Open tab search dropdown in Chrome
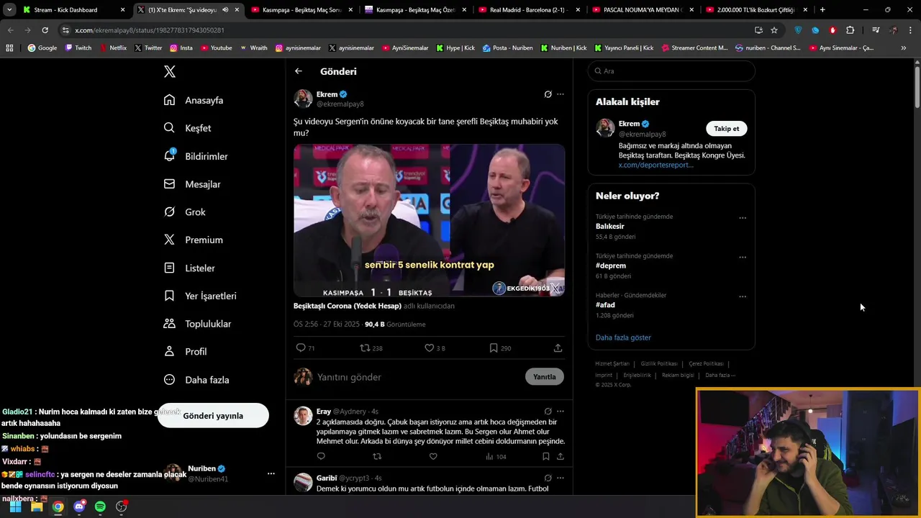 [x=9, y=10]
